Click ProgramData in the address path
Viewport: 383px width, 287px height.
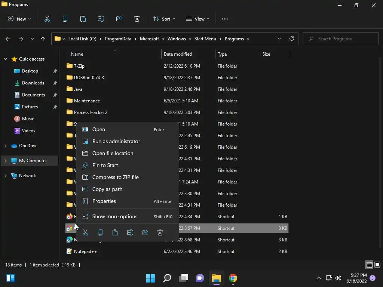point(118,39)
